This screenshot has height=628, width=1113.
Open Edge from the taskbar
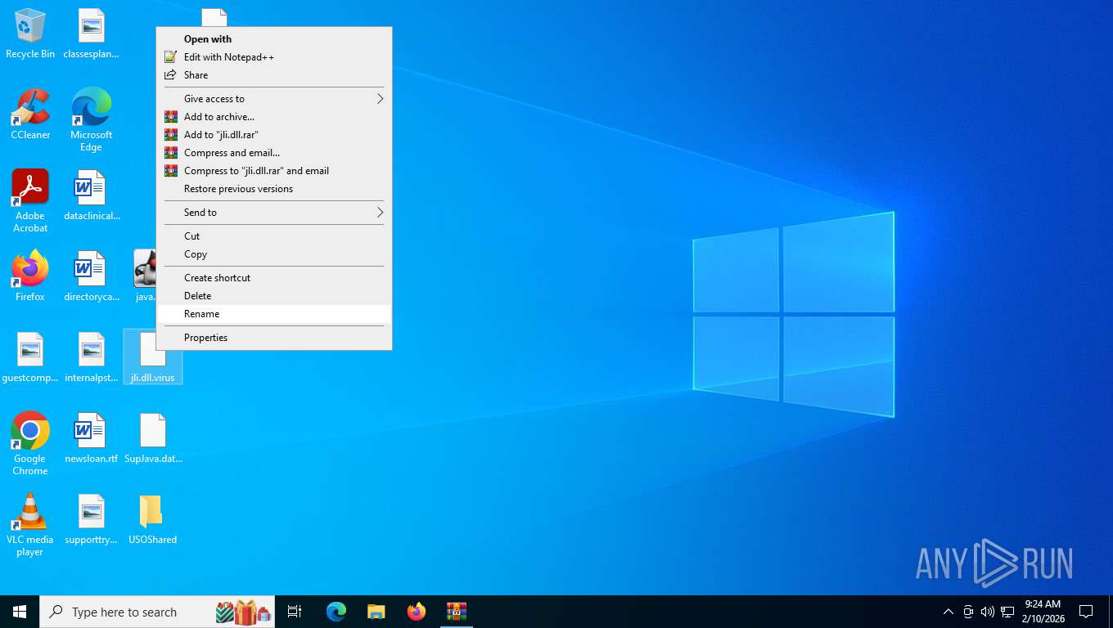pyautogui.click(x=336, y=612)
